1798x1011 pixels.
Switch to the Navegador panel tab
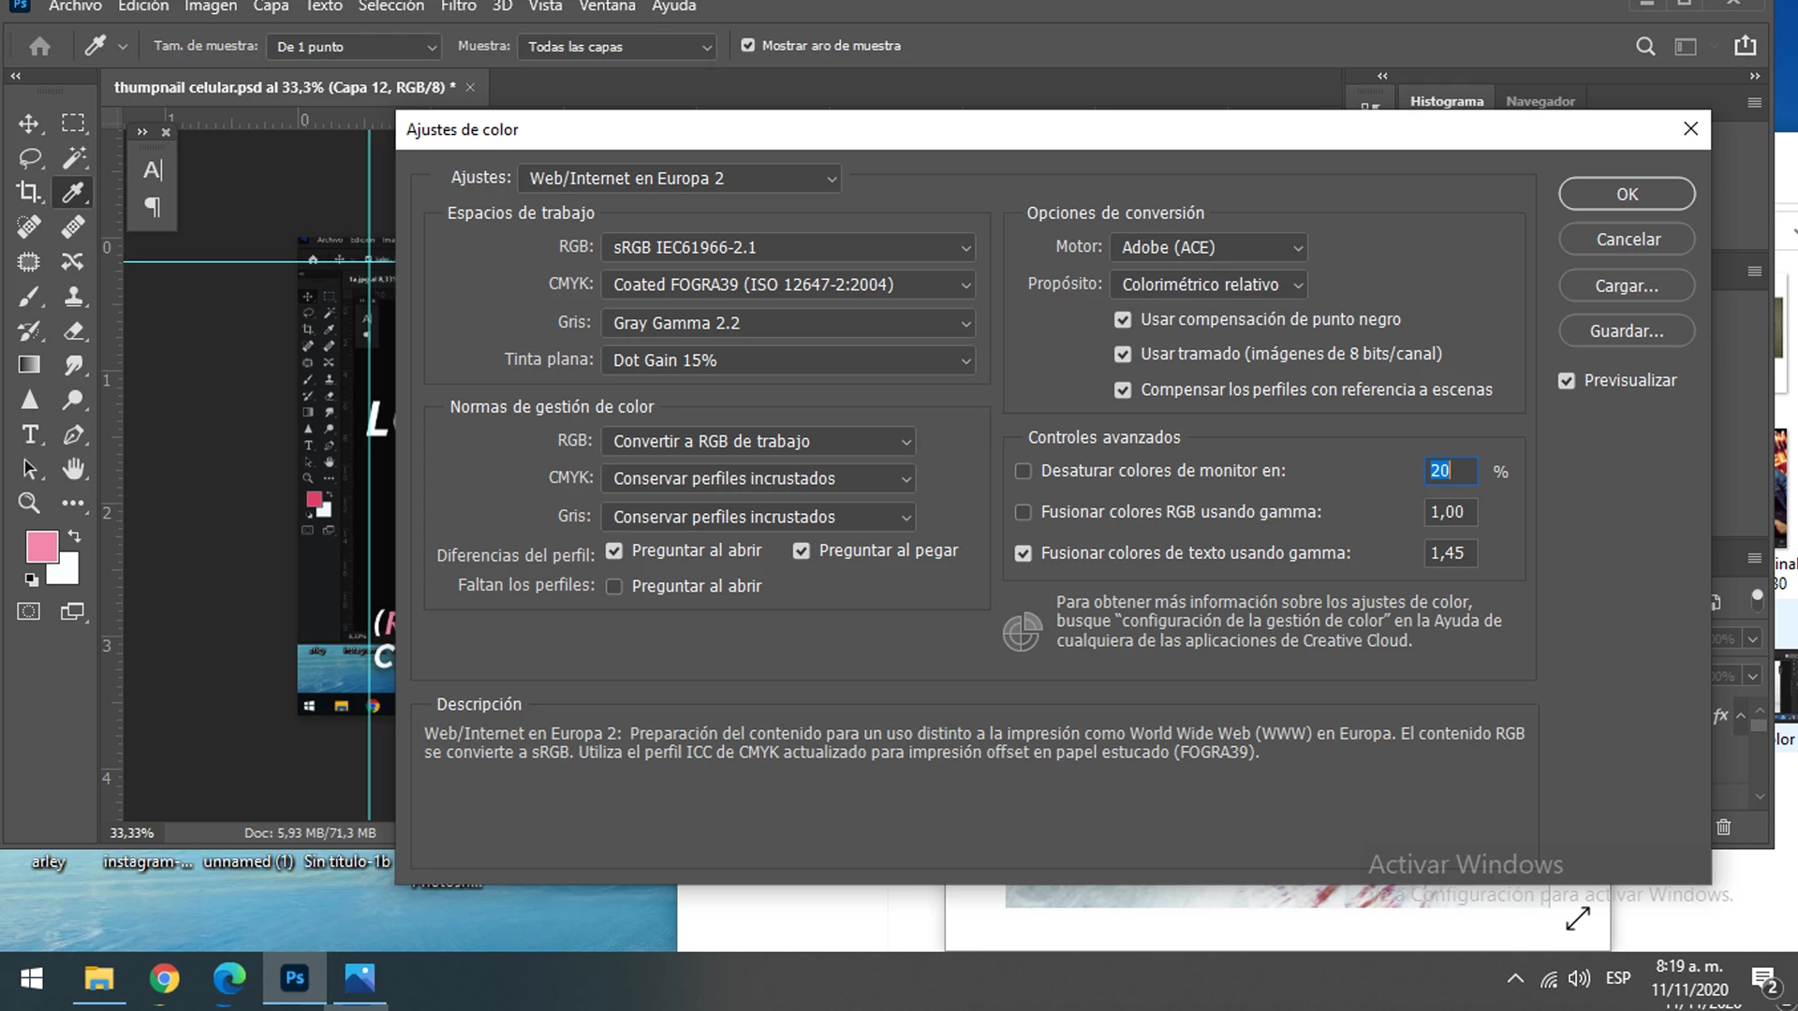point(1540,101)
